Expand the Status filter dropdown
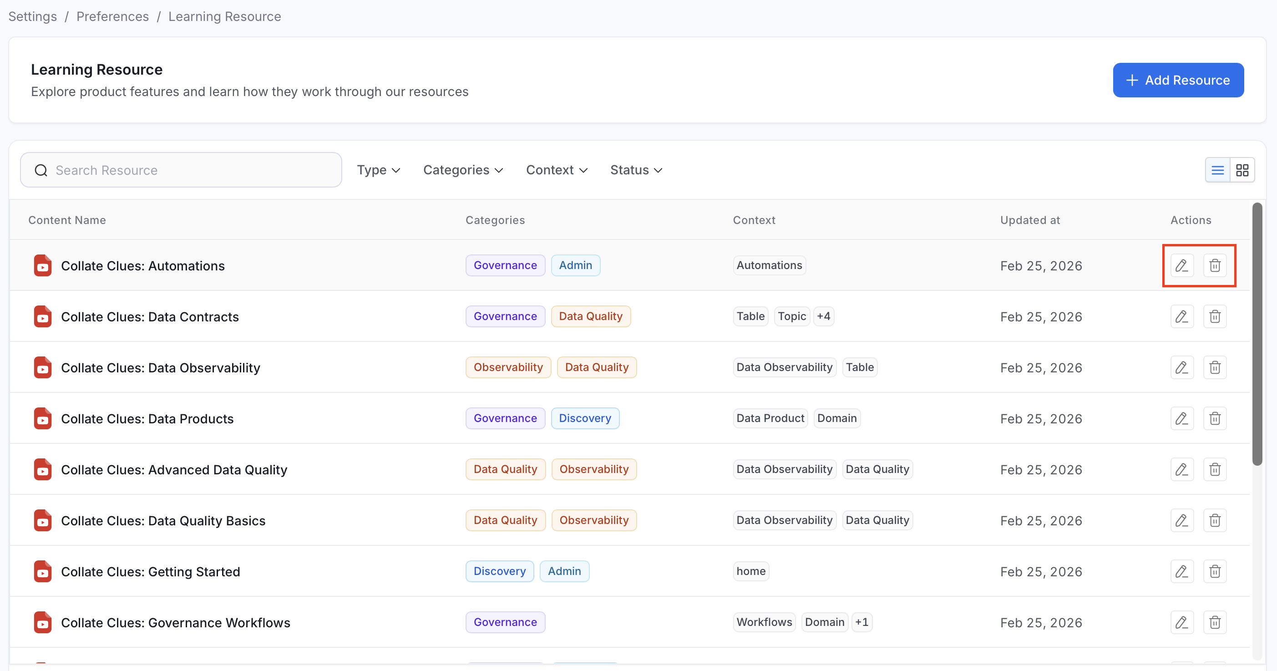 636,170
